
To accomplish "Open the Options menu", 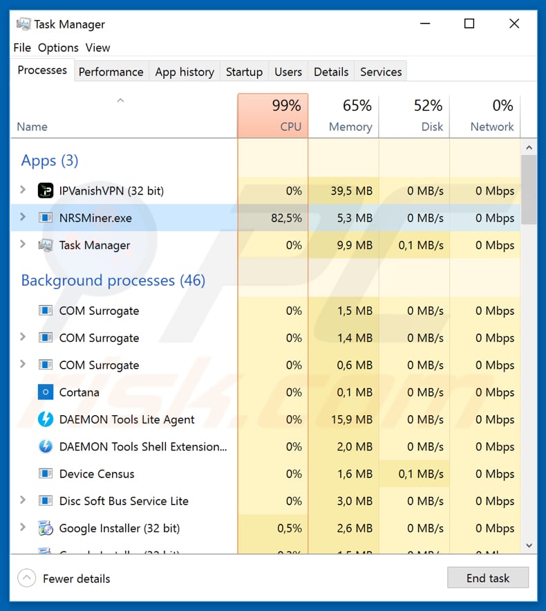I will [x=58, y=48].
